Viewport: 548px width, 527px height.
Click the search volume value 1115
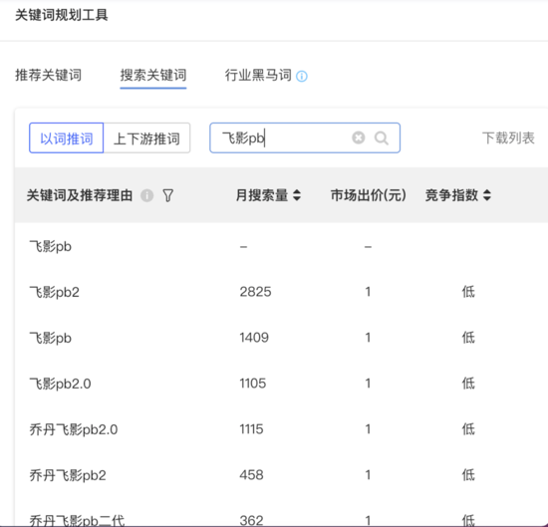click(251, 428)
